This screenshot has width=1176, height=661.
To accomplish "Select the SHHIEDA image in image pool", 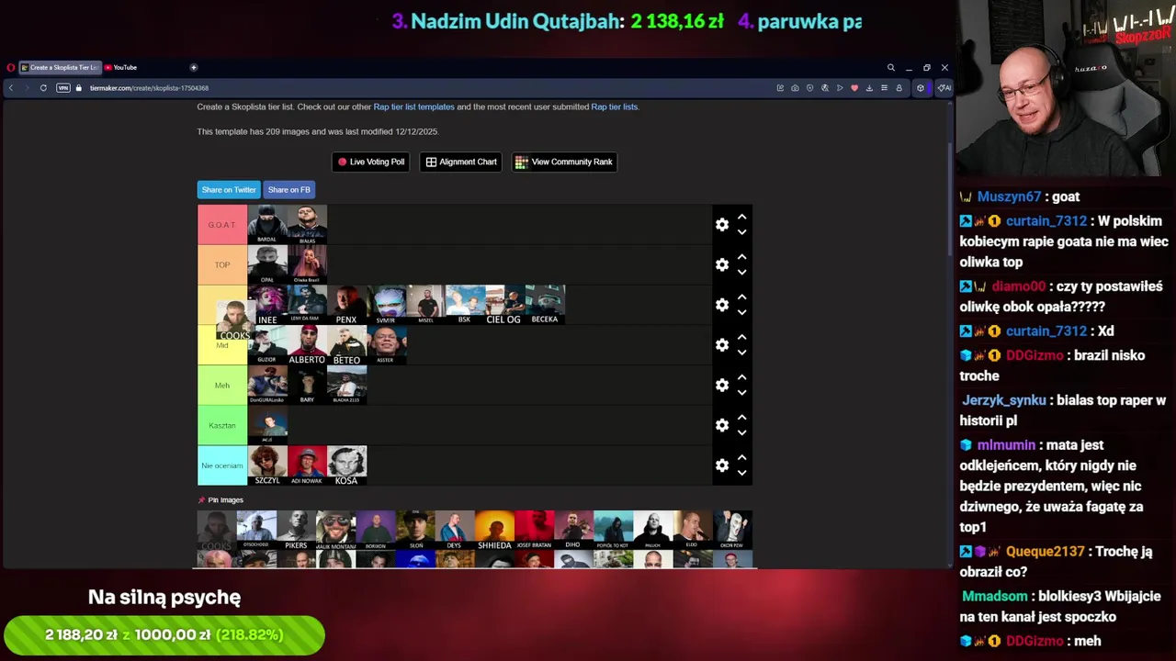I will [494, 531].
